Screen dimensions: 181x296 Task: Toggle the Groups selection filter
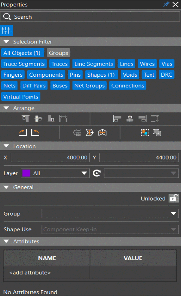(59, 53)
